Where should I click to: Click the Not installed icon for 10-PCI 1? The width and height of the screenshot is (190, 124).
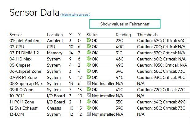click(x=89, y=95)
